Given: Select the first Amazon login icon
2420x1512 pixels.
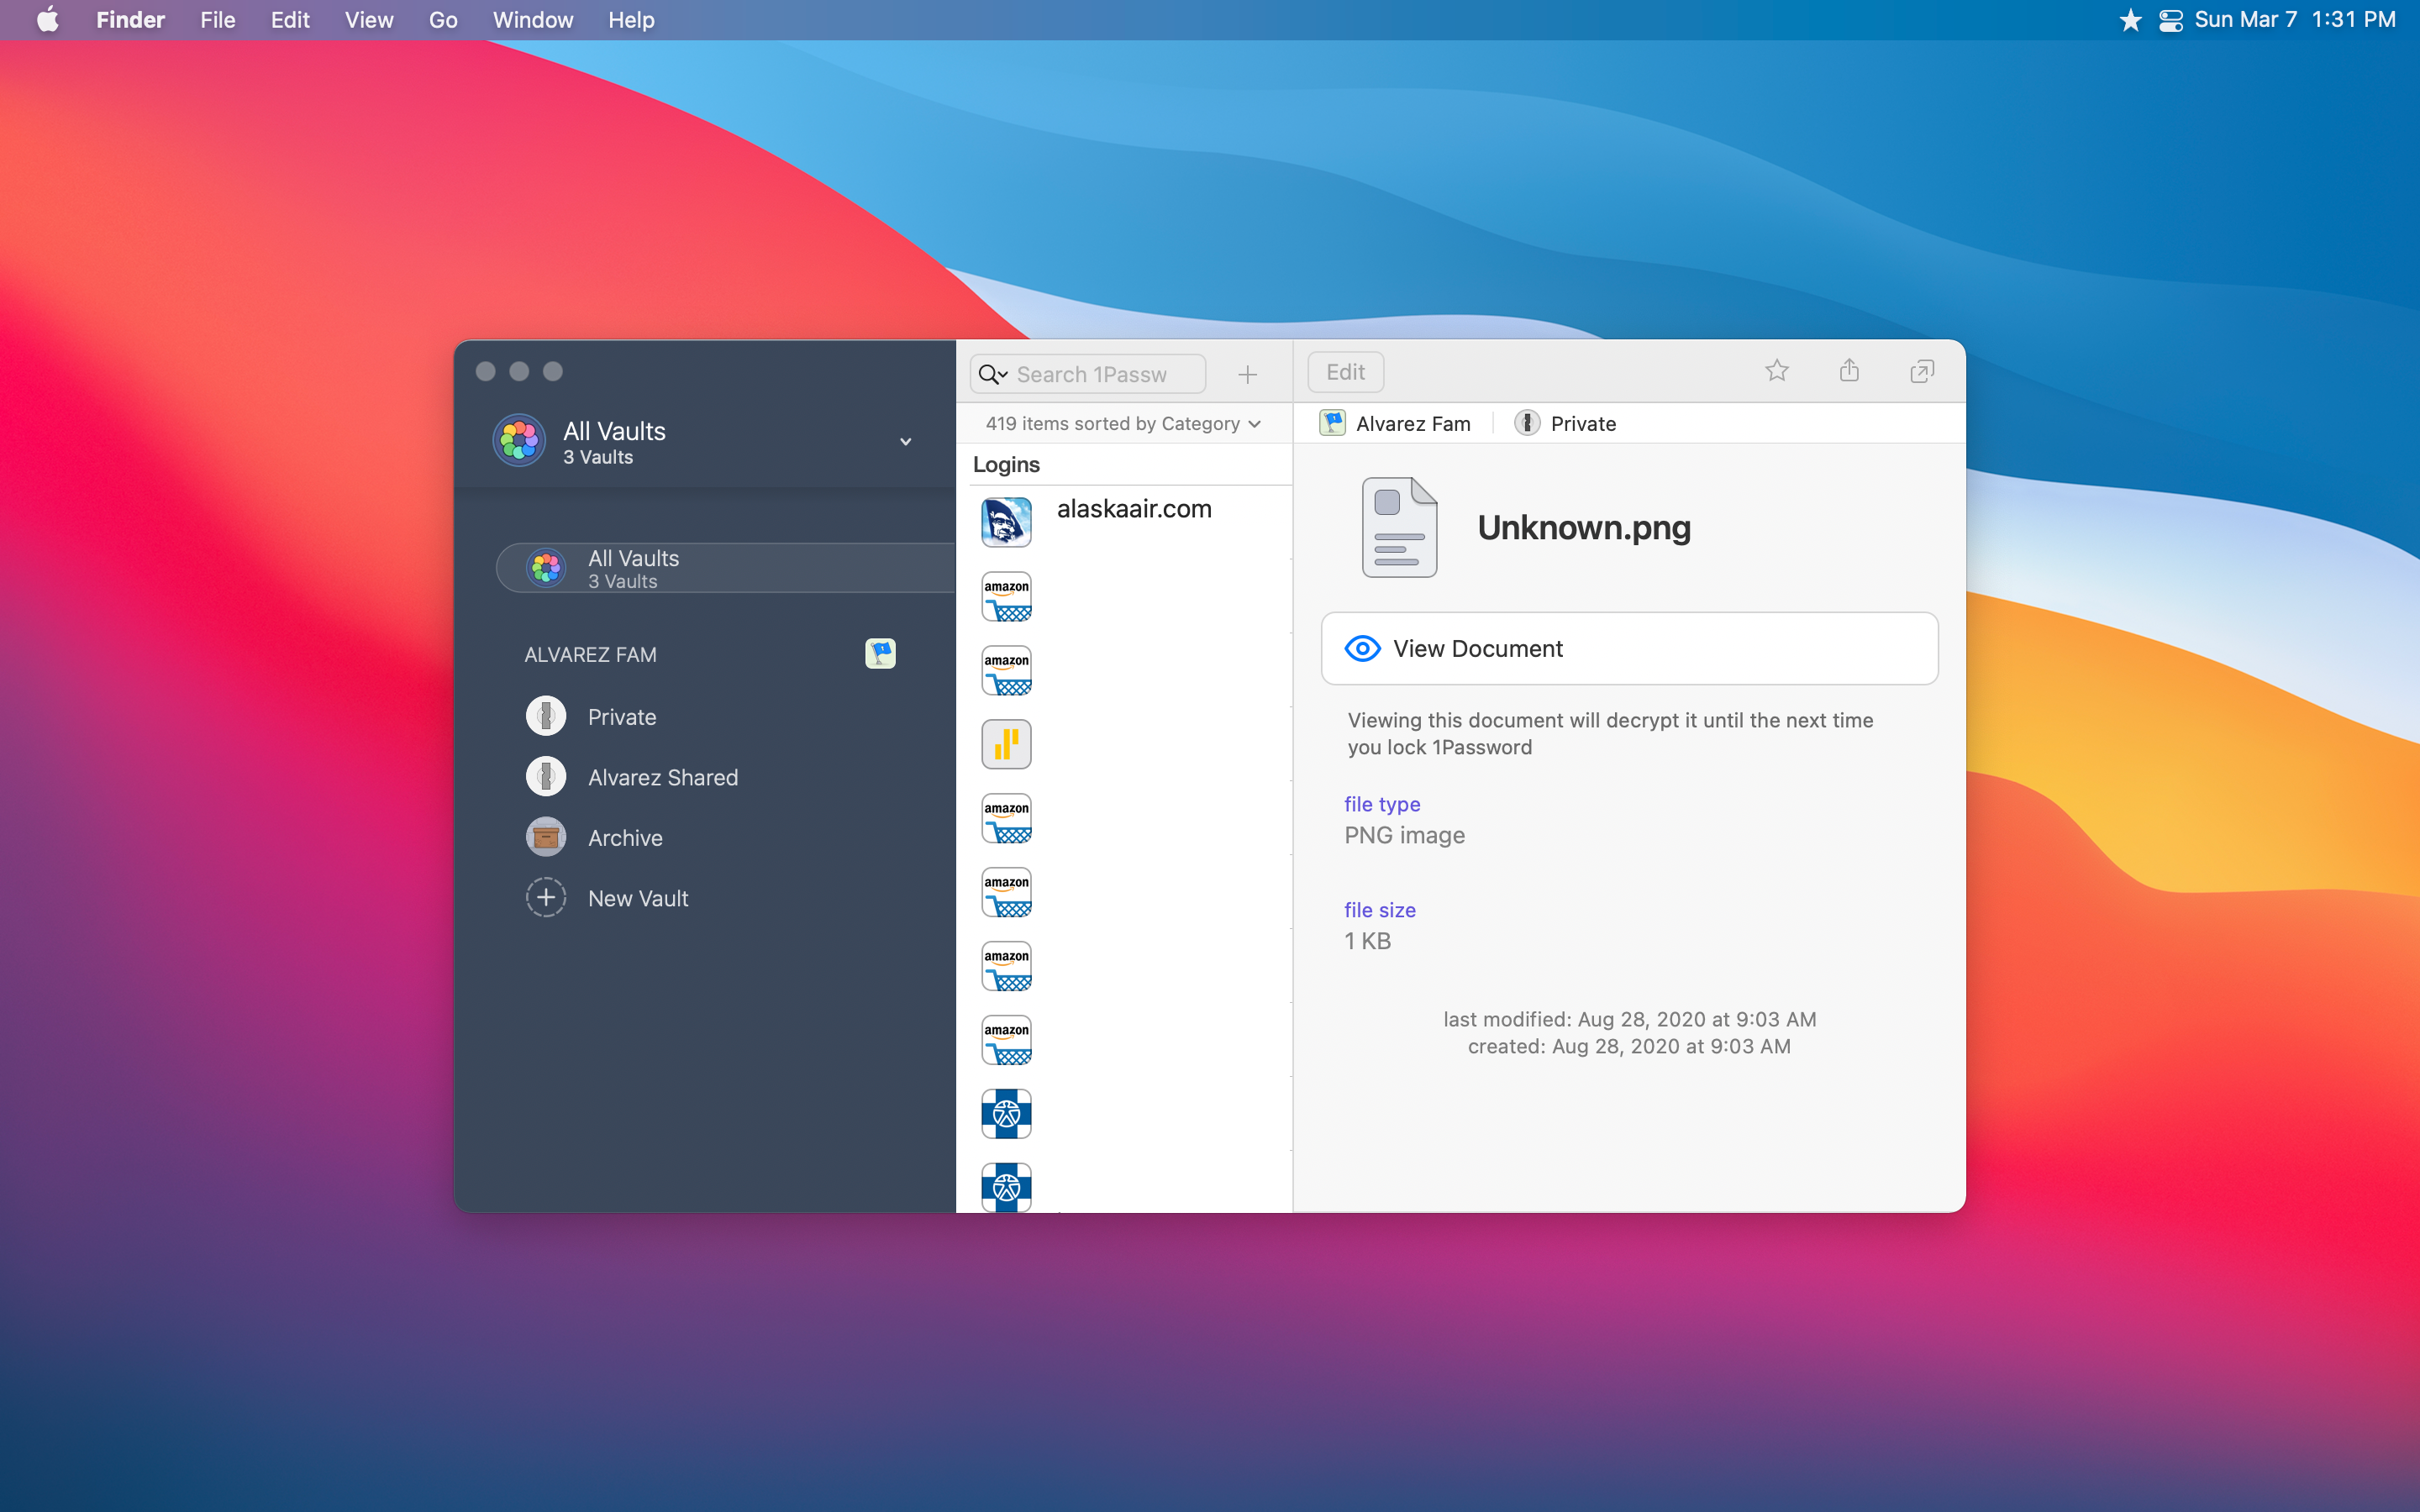Looking at the screenshot, I should (x=1006, y=596).
